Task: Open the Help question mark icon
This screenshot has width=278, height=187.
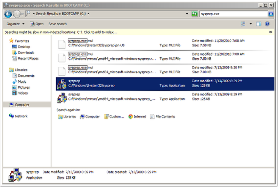Action: (267, 24)
